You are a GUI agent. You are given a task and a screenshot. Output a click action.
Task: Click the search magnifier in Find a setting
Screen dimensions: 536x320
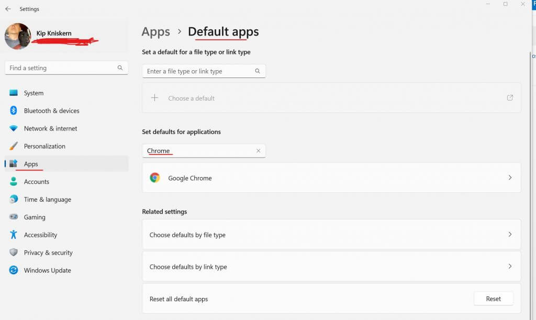(x=120, y=68)
